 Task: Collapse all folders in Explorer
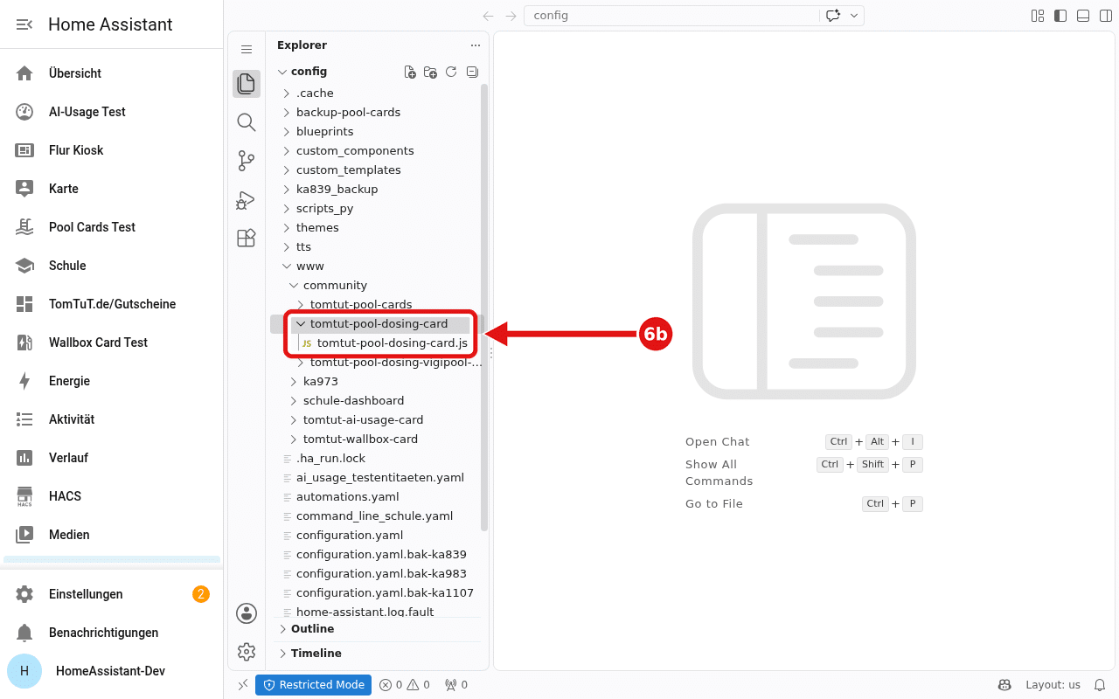[x=472, y=72]
